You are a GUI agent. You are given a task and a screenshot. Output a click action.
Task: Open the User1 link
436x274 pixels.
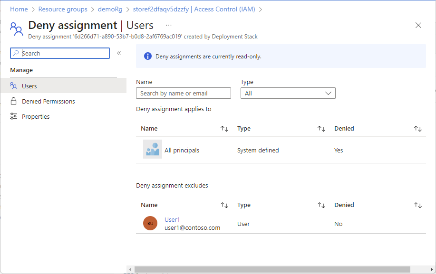(x=172, y=219)
